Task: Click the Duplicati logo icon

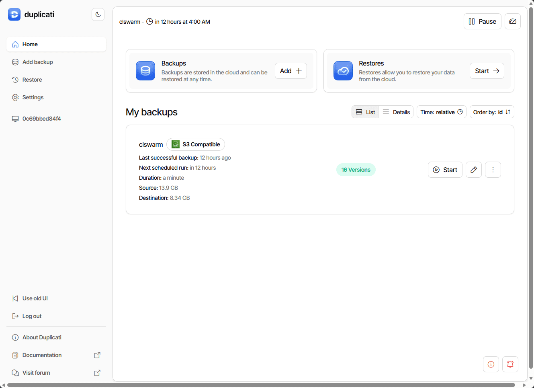Action: (x=14, y=14)
